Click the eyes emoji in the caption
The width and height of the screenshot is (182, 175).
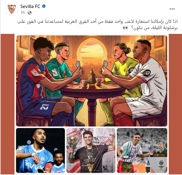126,28
